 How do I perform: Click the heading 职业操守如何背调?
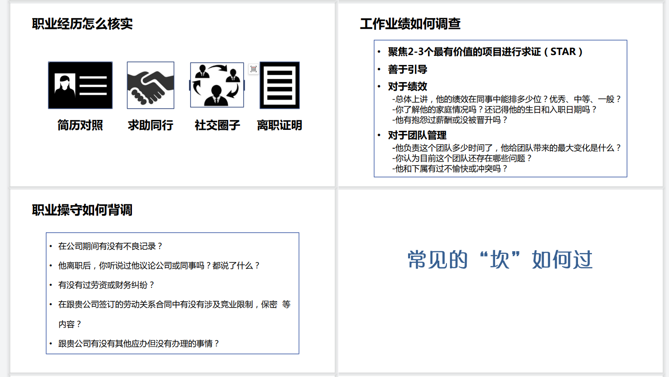(x=82, y=210)
